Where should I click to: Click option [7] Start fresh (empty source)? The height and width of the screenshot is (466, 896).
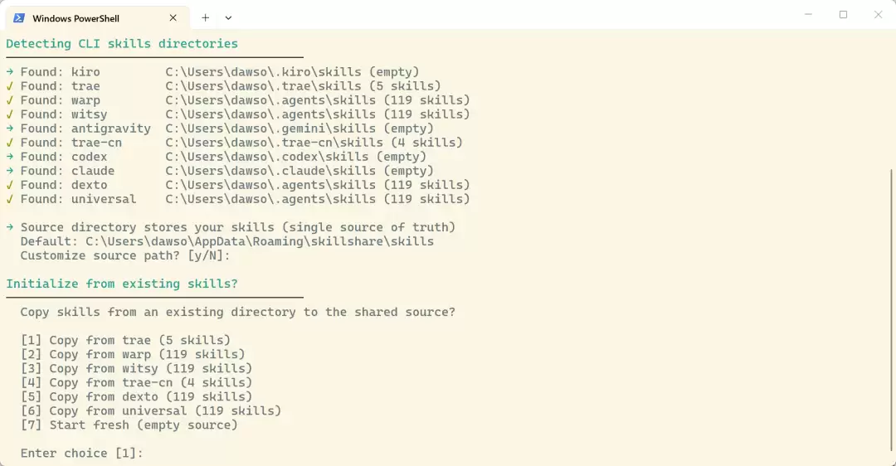(x=129, y=425)
